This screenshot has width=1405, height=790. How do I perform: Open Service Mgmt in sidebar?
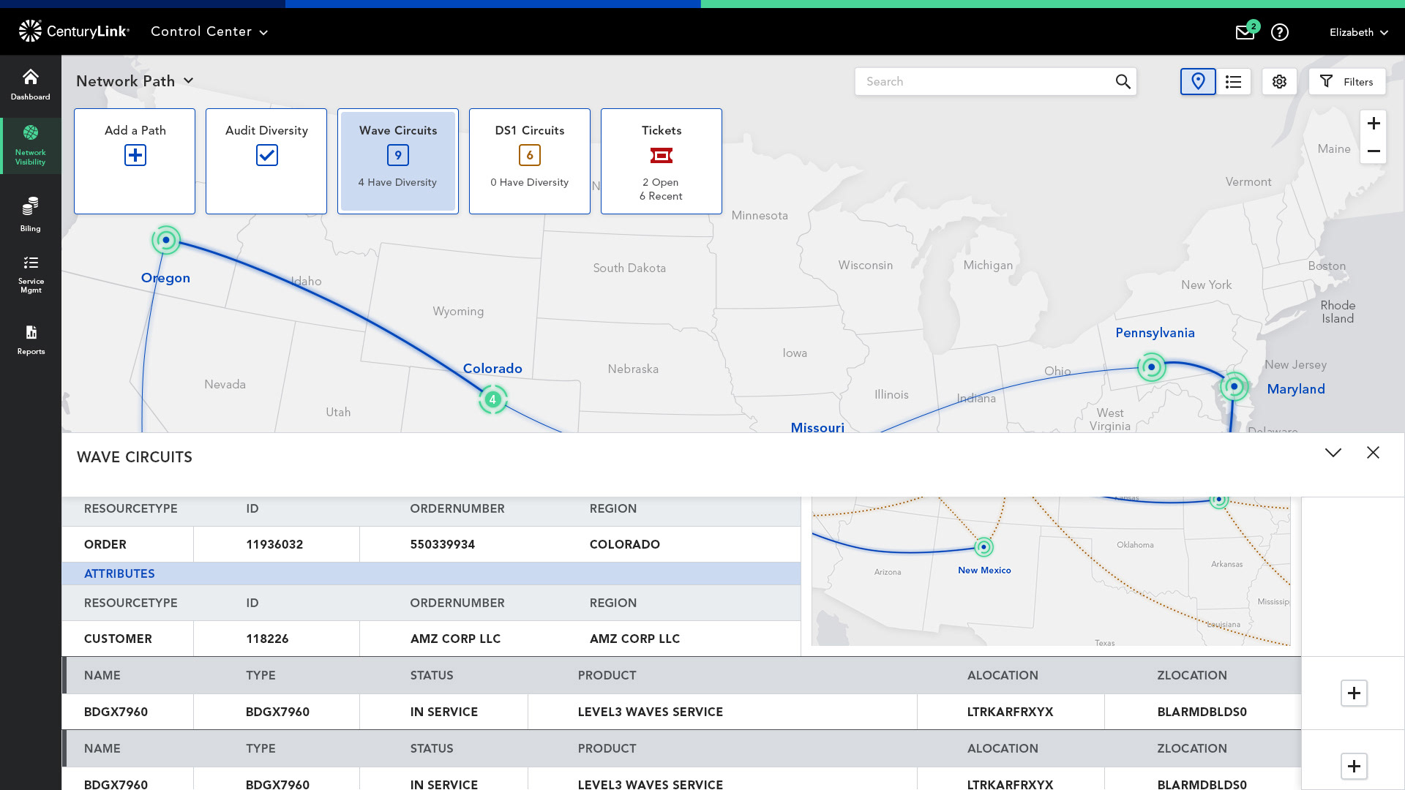pyautogui.click(x=31, y=275)
